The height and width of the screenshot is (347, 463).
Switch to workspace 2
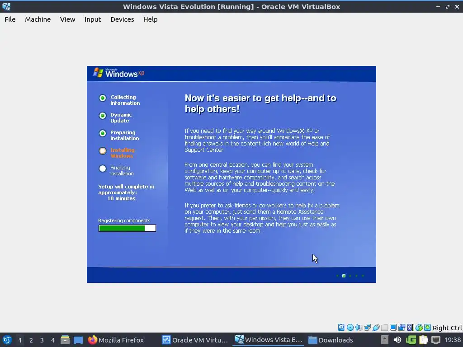pyautogui.click(x=31, y=340)
